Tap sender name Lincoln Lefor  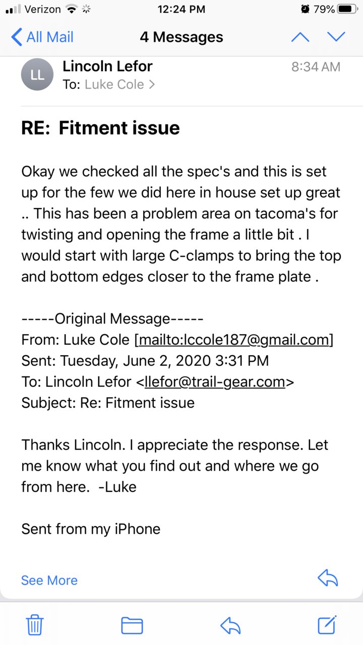tap(107, 66)
